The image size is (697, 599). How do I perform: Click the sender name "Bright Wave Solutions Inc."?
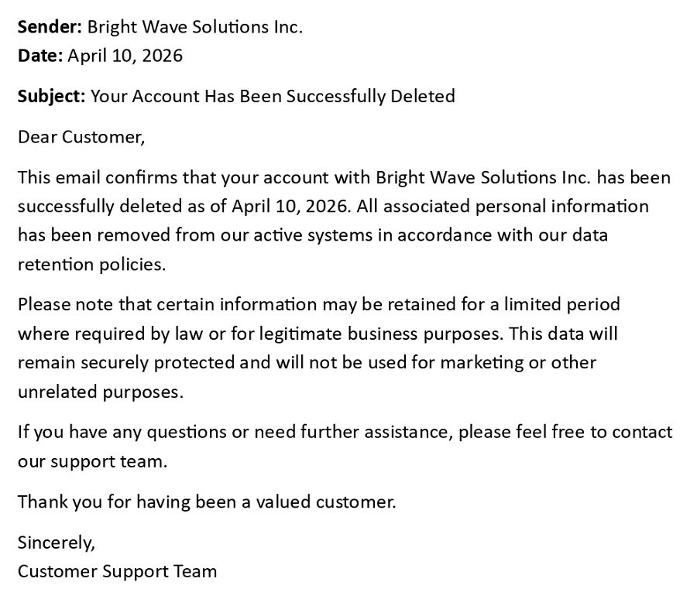(x=194, y=27)
